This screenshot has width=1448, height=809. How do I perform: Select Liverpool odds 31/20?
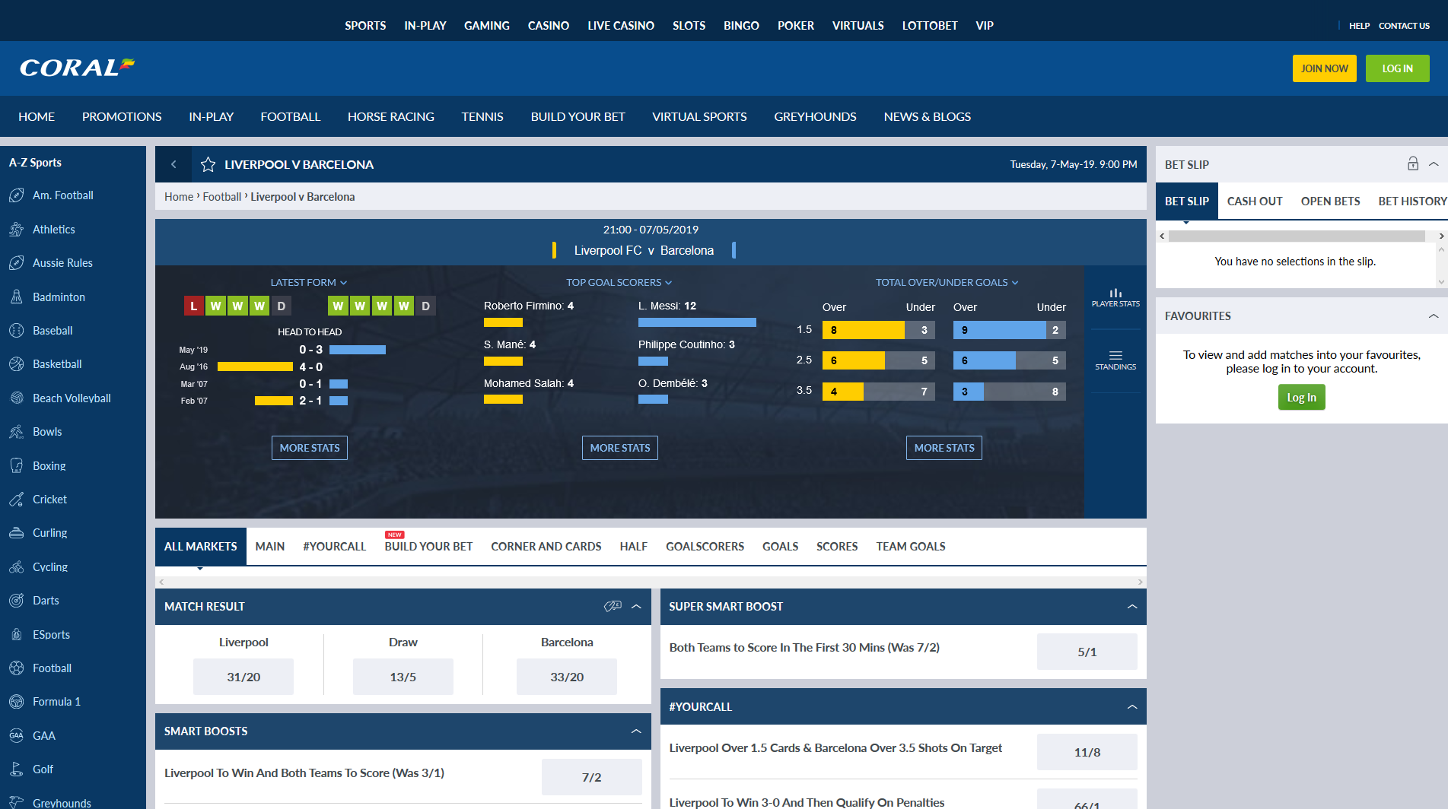click(243, 677)
